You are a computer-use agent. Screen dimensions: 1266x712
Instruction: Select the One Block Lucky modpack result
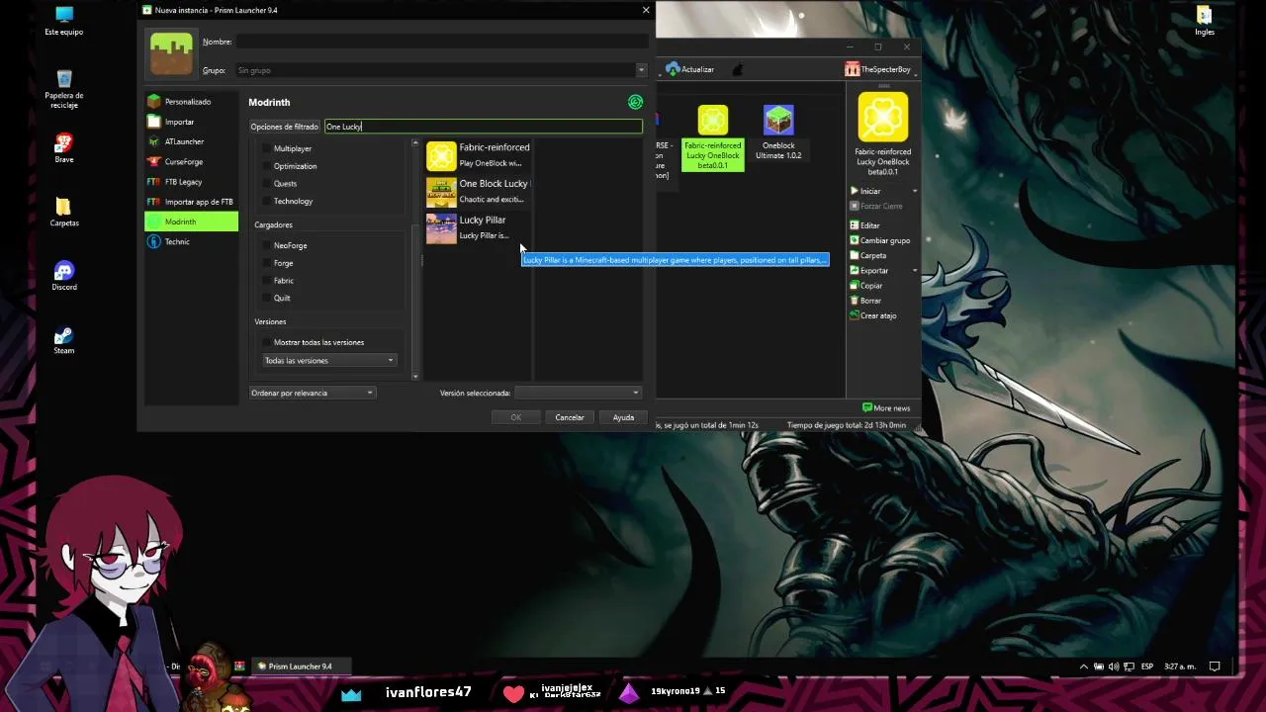click(479, 191)
